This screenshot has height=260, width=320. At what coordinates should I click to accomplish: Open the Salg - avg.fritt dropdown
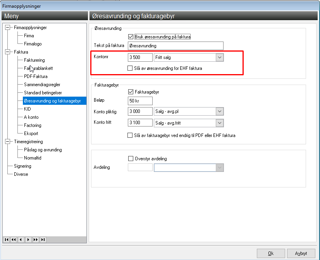pos(220,123)
